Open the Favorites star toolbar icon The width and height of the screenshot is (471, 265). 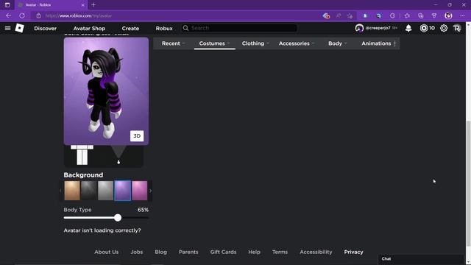[x=407, y=15]
